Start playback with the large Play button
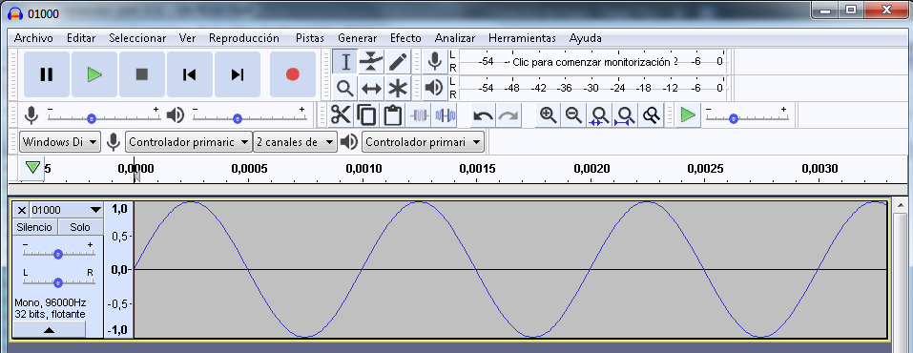913x353 pixels. click(94, 74)
